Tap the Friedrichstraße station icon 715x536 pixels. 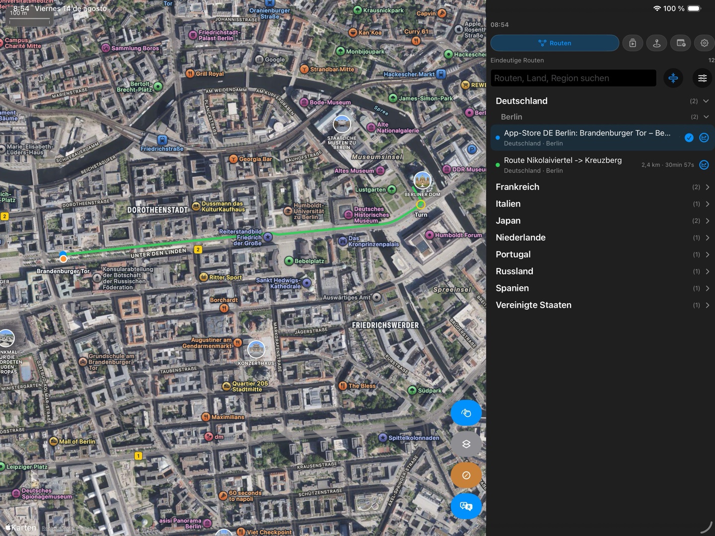pyautogui.click(x=162, y=140)
